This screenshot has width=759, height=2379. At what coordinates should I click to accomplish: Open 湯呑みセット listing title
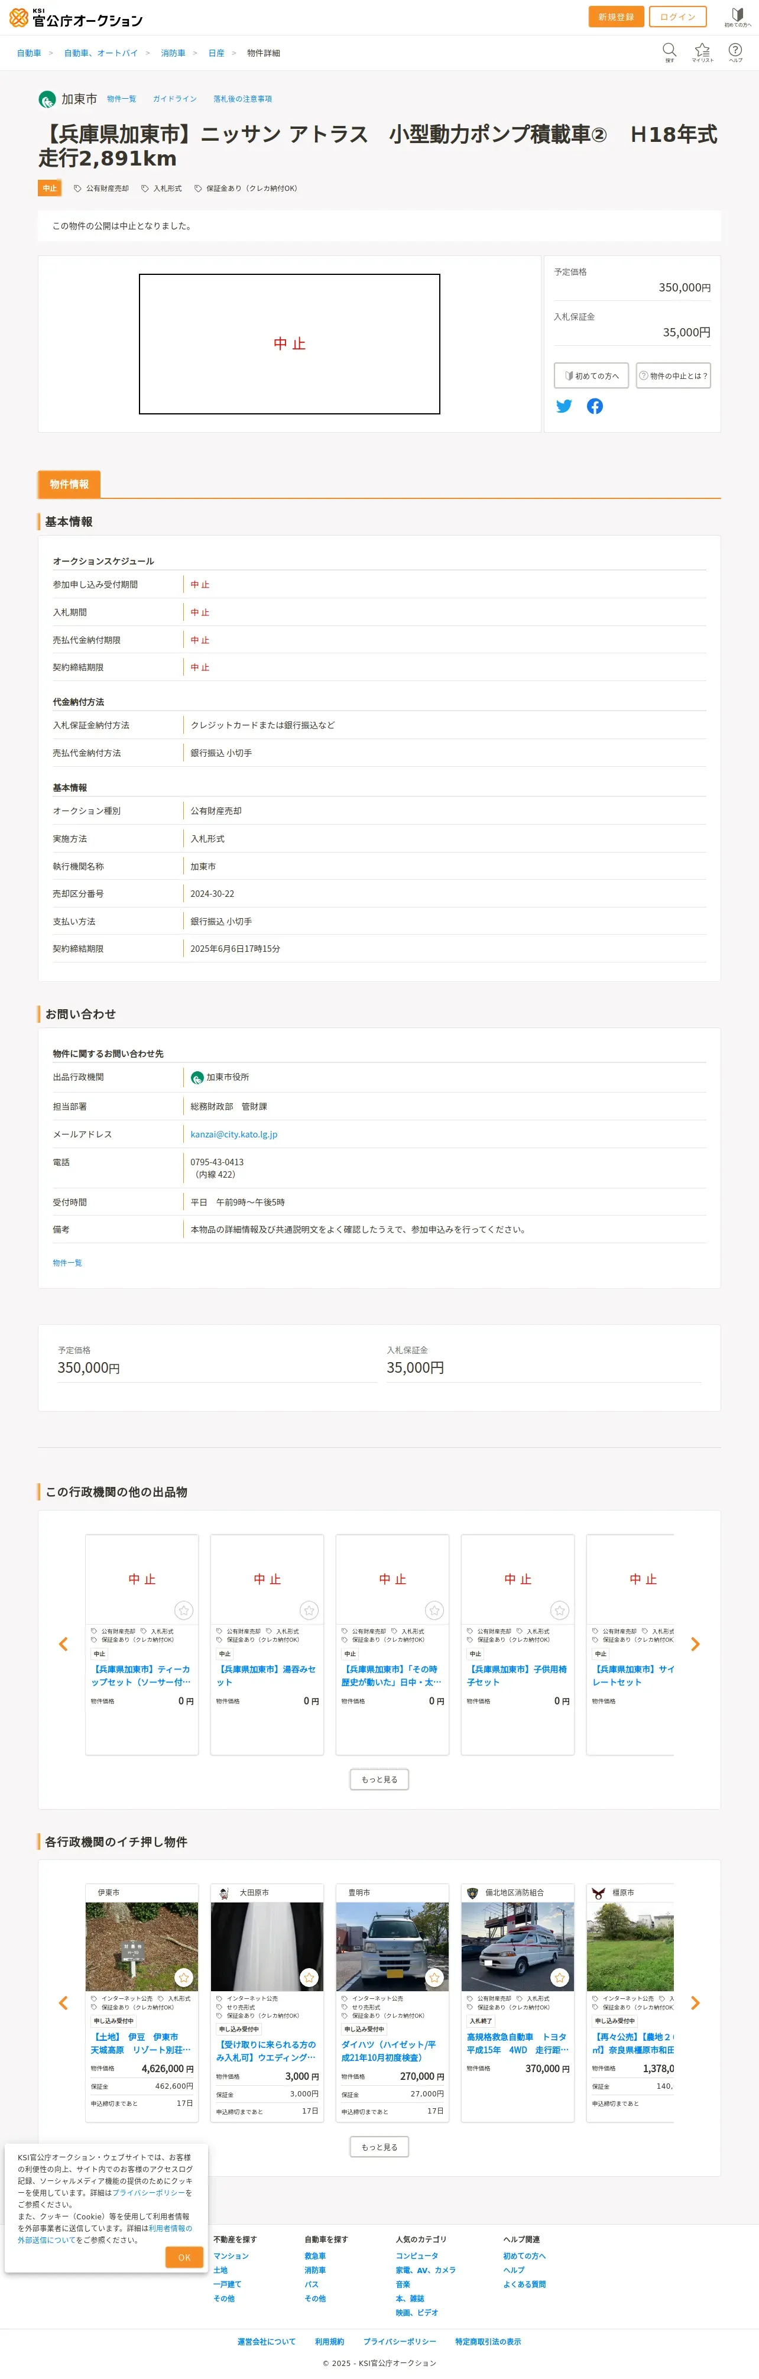click(x=266, y=1675)
